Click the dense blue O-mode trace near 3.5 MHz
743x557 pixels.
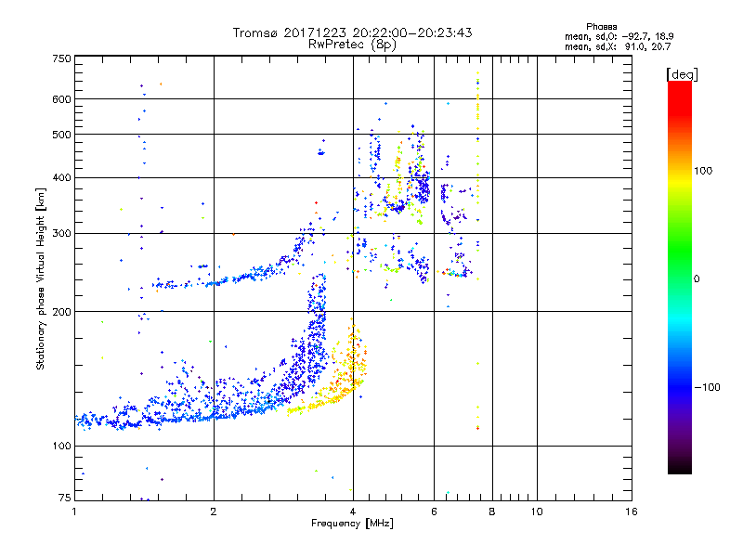pos(315,331)
